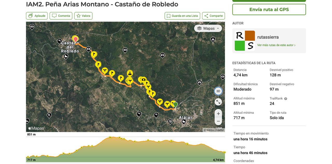Open Ver más rutas de este autor
This screenshot has width=332, height=164.
pyautogui.click(x=276, y=45)
